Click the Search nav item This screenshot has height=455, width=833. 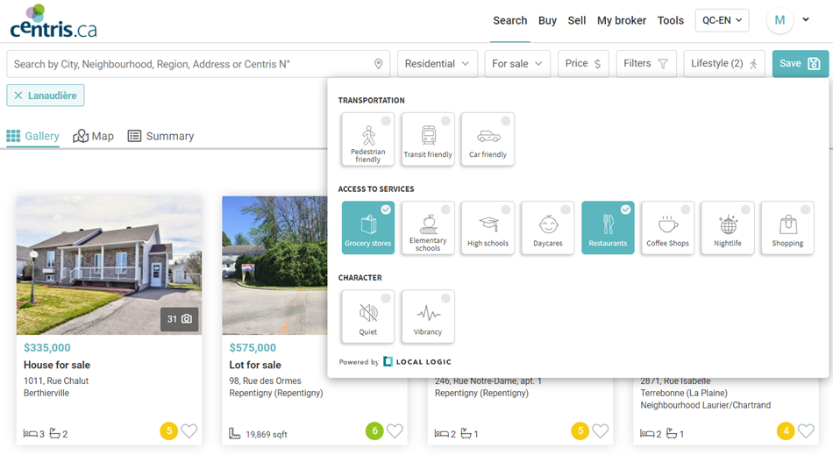pyautogui.click(x=510, y=21)
